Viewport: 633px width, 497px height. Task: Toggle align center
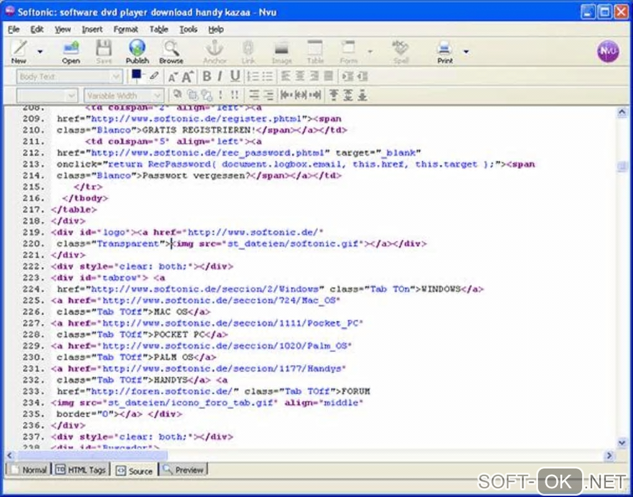tap(300, 76)
